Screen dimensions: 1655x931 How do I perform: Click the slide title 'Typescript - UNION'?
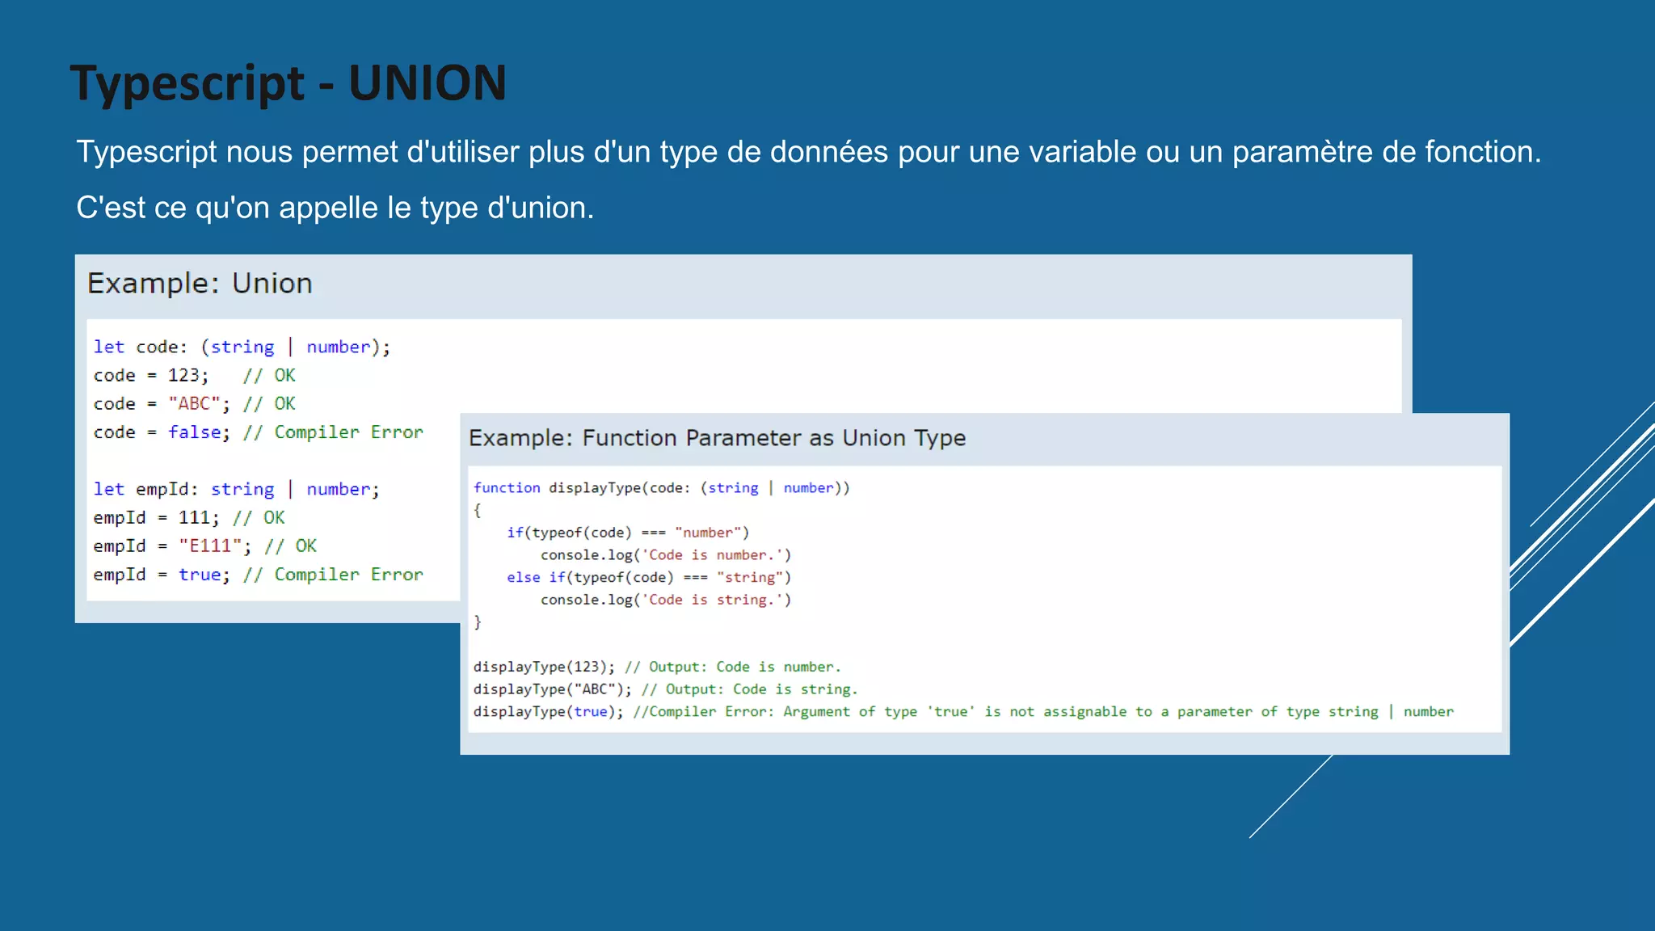coord(288,83)
